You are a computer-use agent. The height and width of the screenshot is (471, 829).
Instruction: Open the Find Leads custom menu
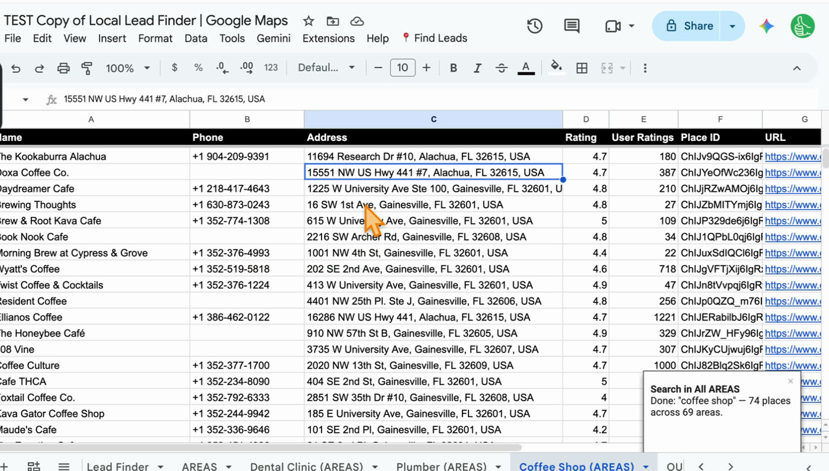pos(434,39)
